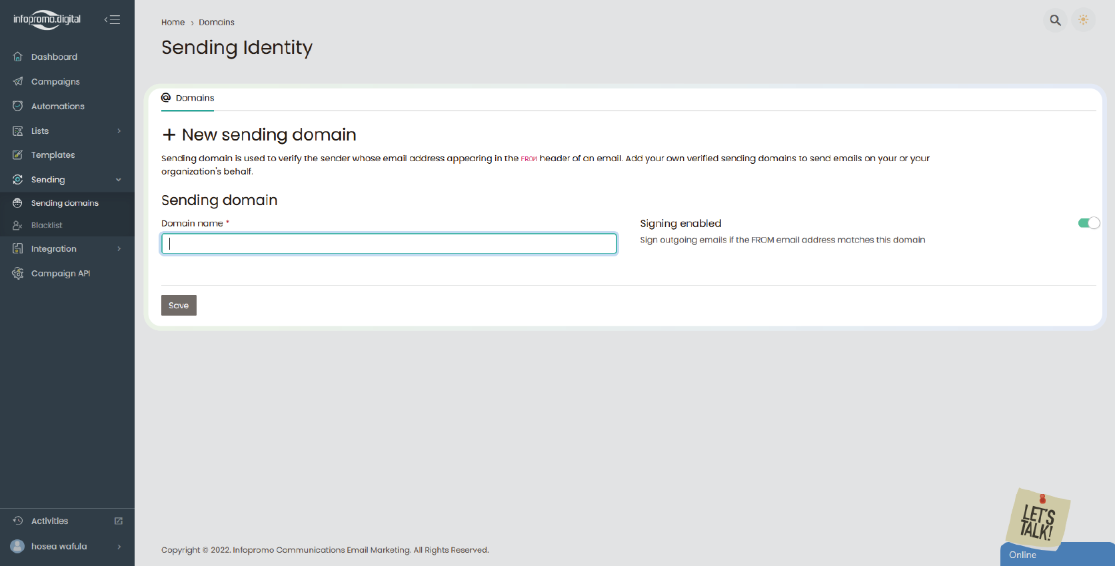Image resolution: width=1115 pixels, height=566 pixels.
Task: Click the Automations icon in sidebar
Action: click(18, 106)
